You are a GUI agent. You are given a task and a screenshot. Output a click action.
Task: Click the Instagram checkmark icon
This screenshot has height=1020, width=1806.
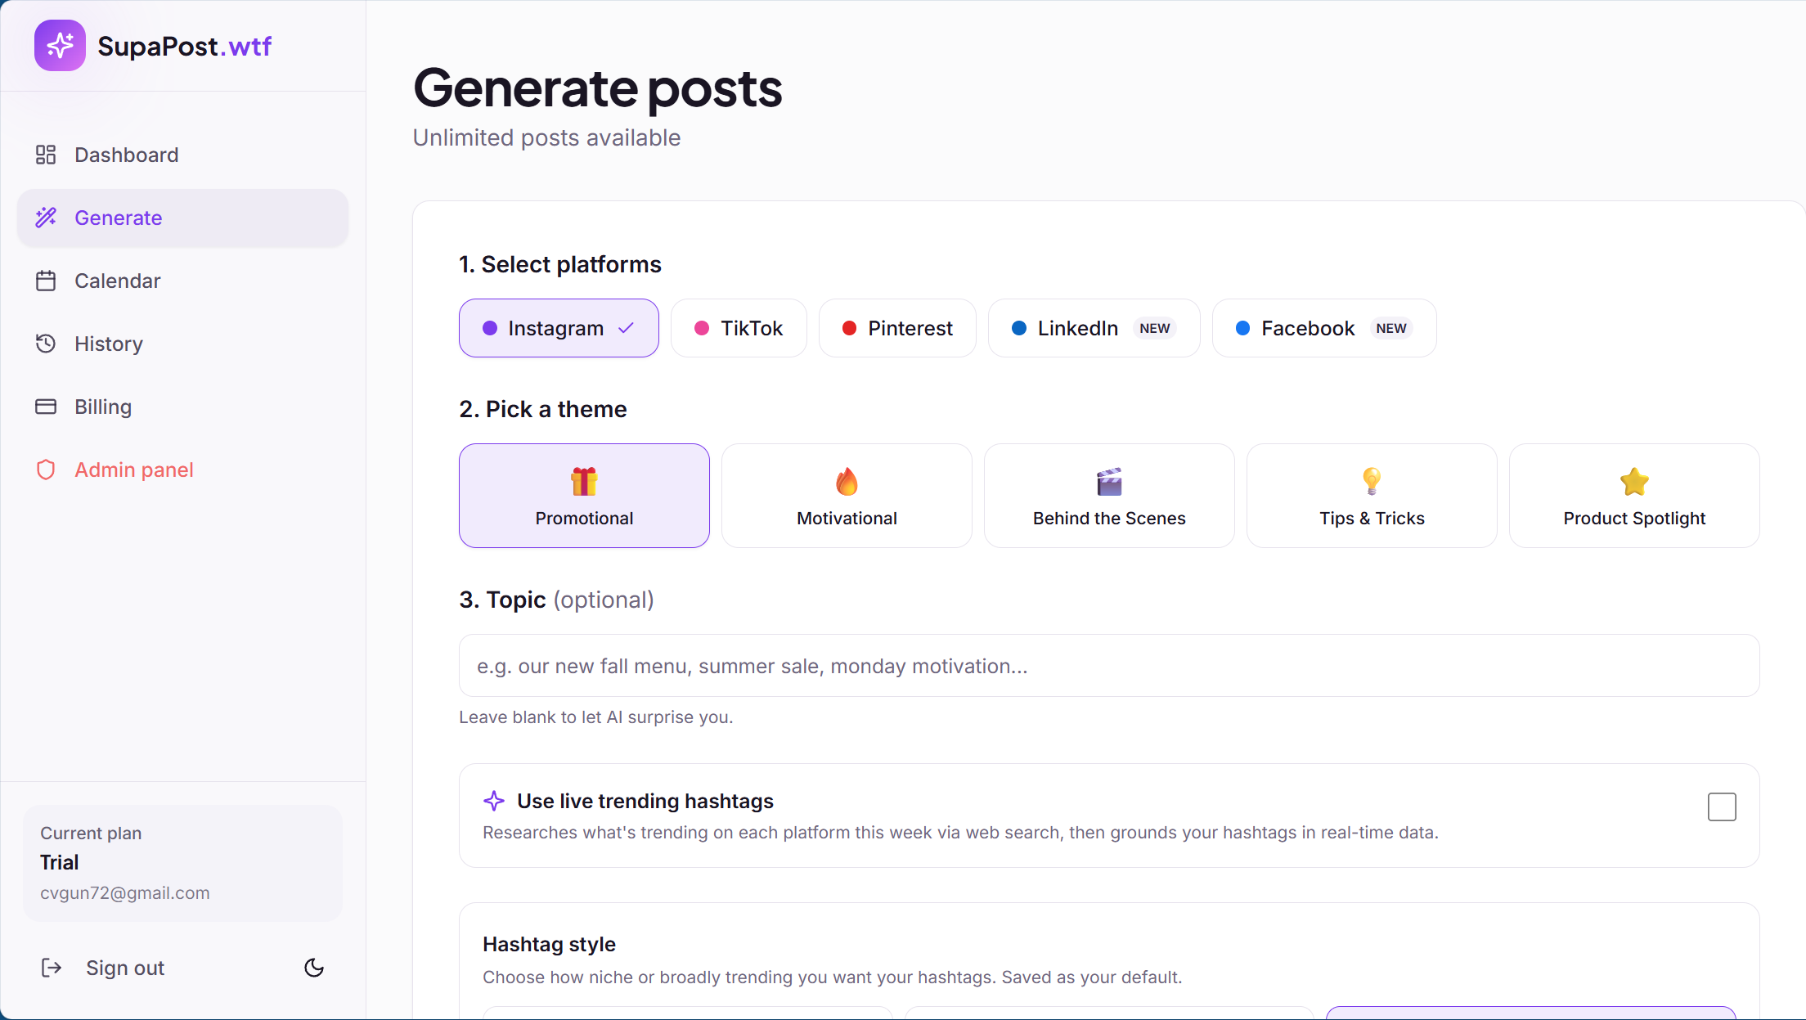click(x=627, y=328)
